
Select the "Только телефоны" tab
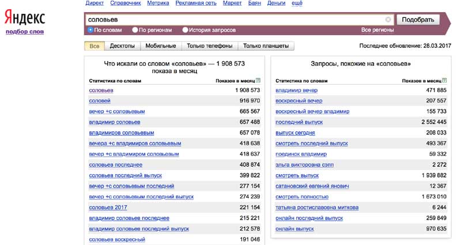(210, 46)
